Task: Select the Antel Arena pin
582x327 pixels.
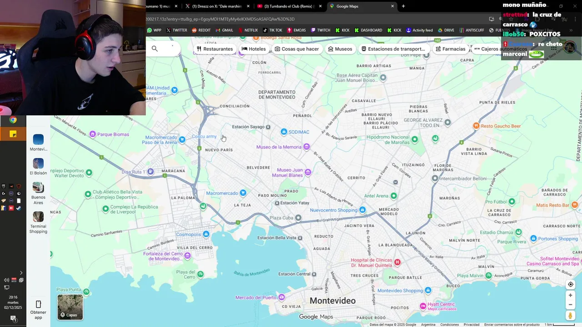Action: click(x=394, y=196)
